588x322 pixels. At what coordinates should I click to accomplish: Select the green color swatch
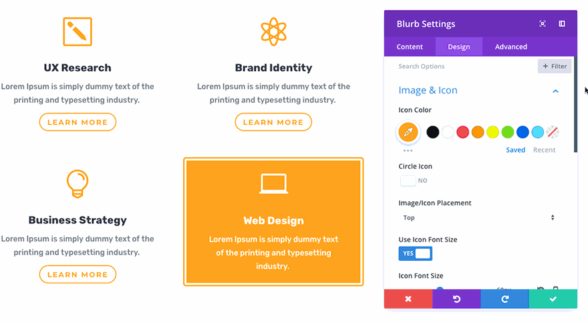pos(508,132)
